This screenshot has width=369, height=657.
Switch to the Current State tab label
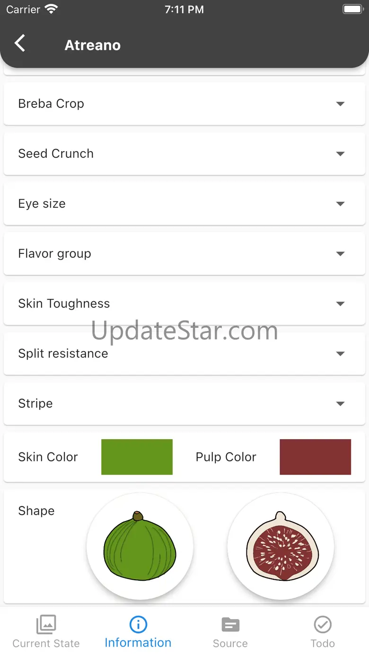[x=46, y=643]
